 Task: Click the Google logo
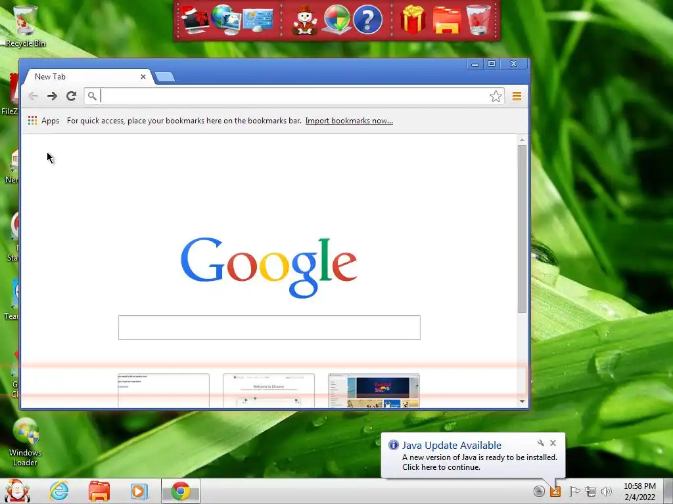[269, 267]
